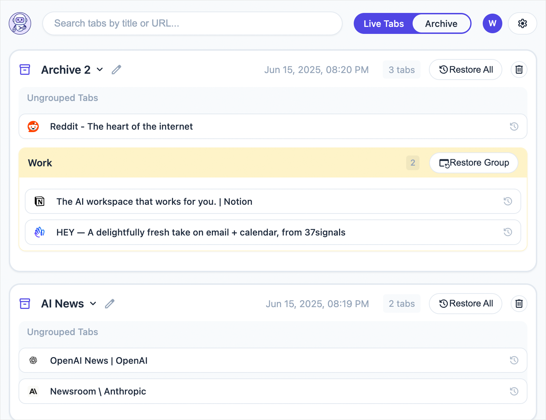Delete the AI News archive
546x420 pixels.
tap(519, 304)
